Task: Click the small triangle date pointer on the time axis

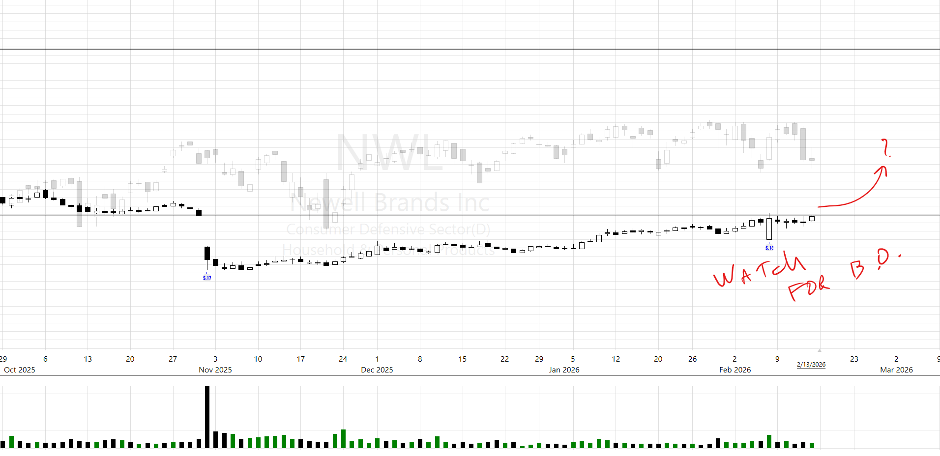Action: point(820,350)
